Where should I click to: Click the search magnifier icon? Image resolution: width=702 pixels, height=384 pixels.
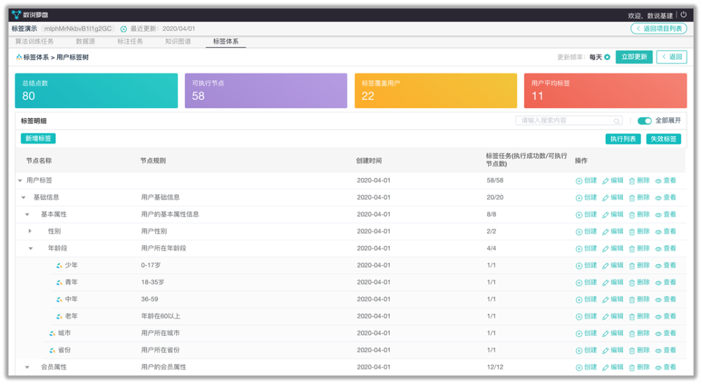coord(616,121)
